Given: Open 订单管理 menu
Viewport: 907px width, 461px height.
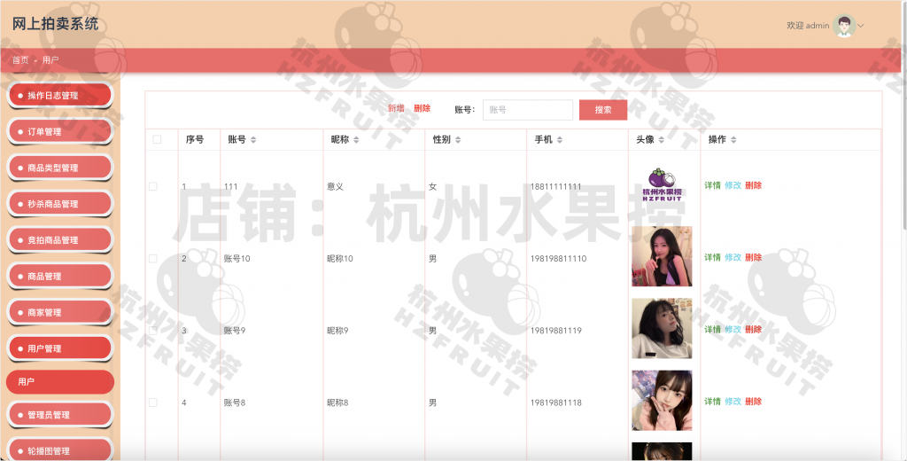Looking at the screenshot, I should pos(60,131).
